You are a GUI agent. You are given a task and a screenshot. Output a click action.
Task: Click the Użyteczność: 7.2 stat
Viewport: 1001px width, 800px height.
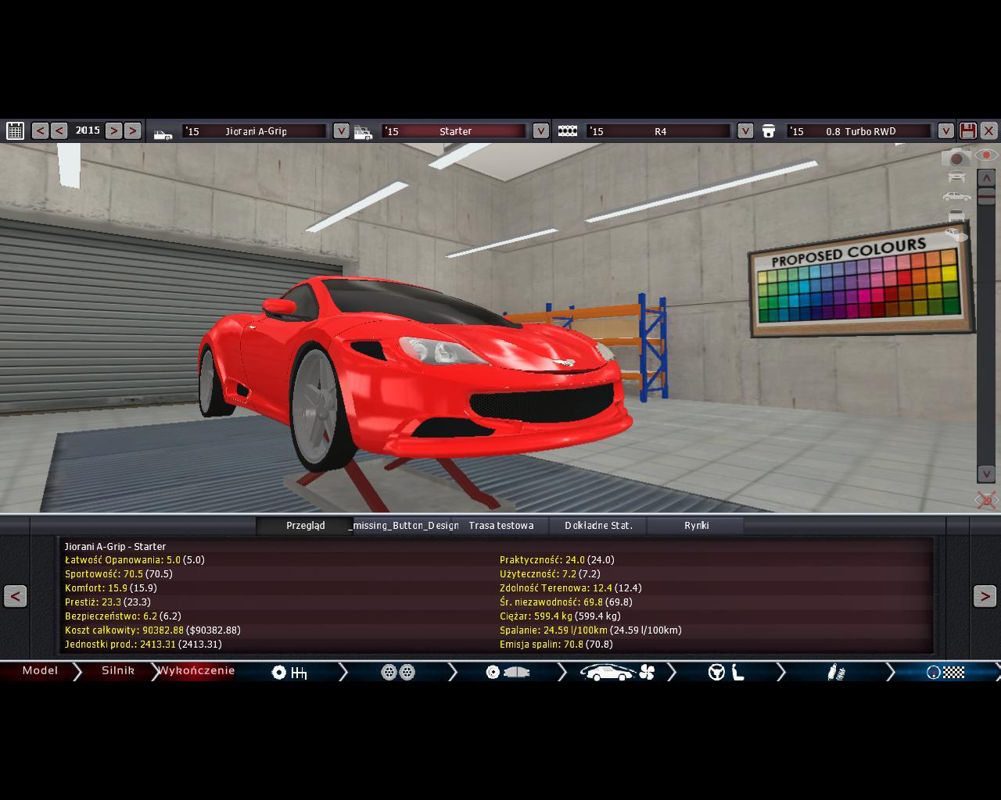(x=550, y=574)
